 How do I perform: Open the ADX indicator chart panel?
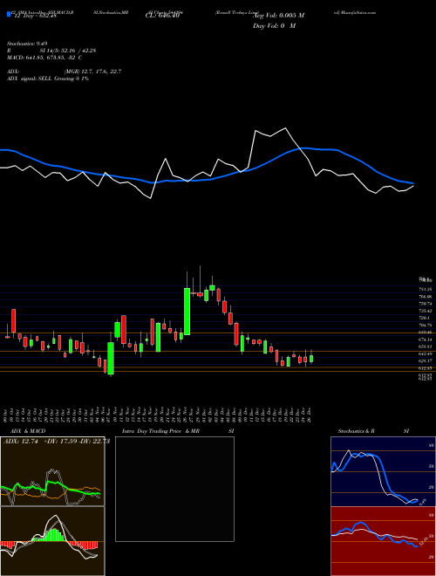(52, 471)
